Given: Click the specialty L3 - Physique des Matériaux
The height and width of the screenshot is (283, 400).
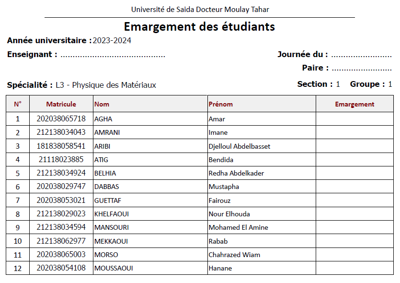Looking at the screenshot, I should 106,85.
